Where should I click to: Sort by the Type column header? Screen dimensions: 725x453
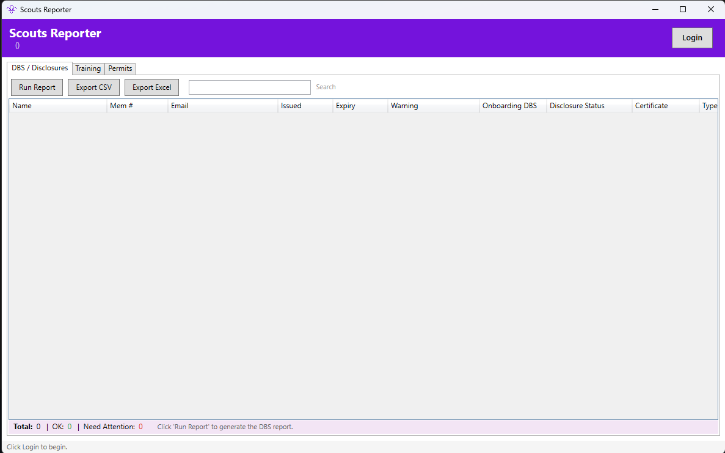pyautogui.click(x=709, y=106)
